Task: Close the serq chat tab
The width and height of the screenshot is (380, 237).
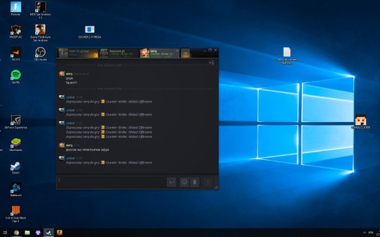Action: pyautogui.click(x=178, y=50)
